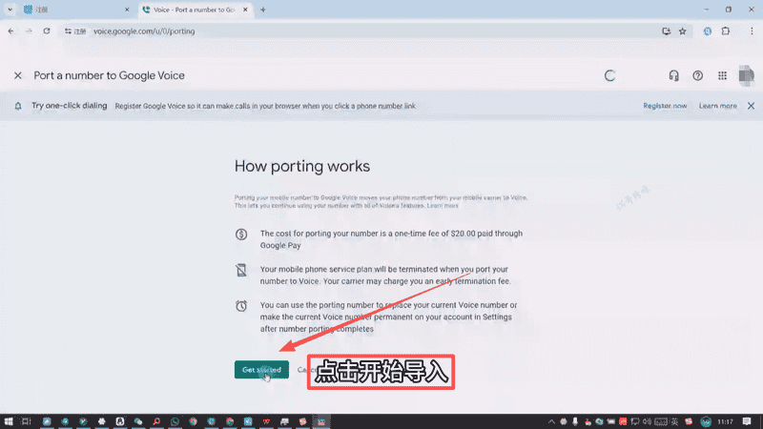This screenshot has width=763, height=429.
Task: Close the porting page with the X icon
Action: [x=18, y=75]
